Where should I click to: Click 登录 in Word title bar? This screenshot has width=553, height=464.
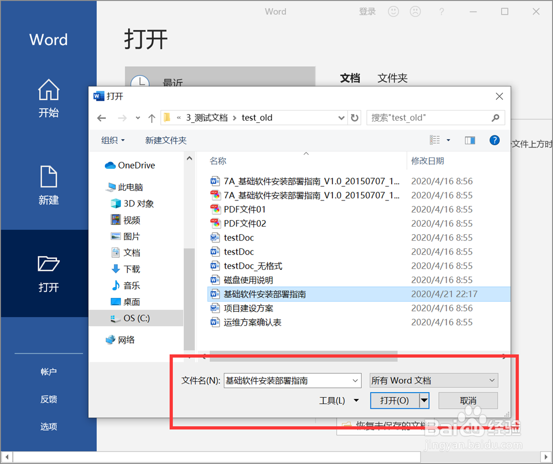tap(367, 11)
